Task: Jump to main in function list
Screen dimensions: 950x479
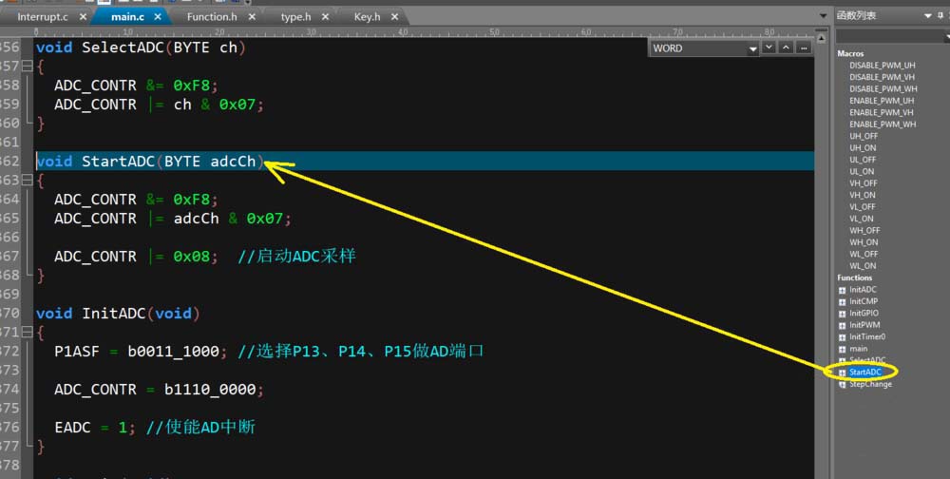Action: pyautogui.click(x=859, y=349)
